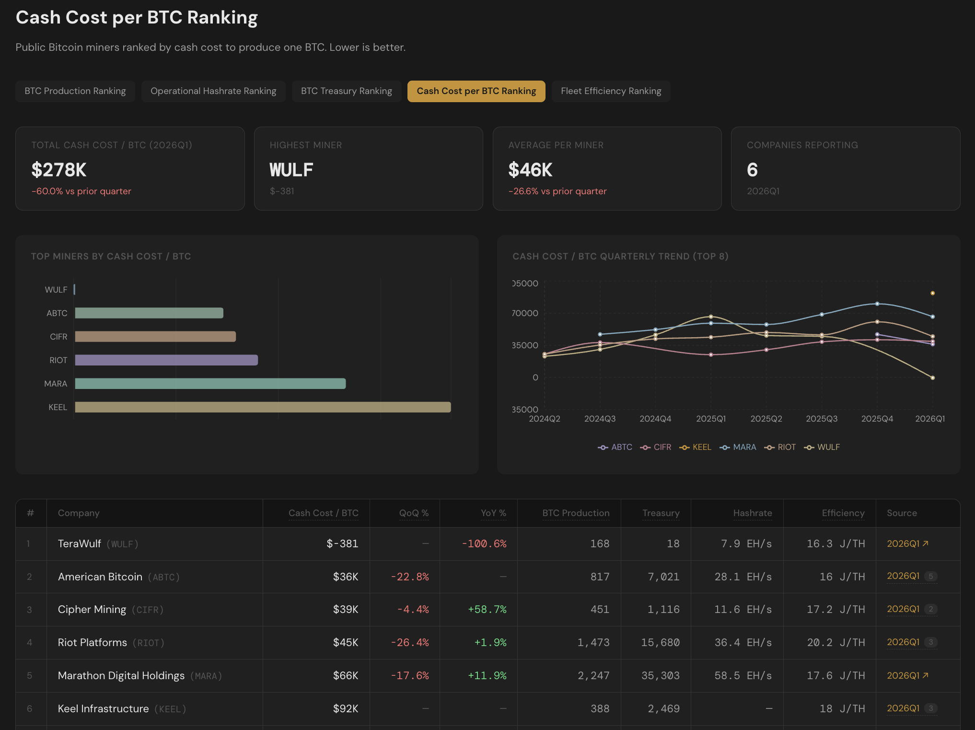Sort table by Cash Cost / BTC column
The width and height of the screenshot is (975, 730).
pyautogui.click(x=324, y=513)
